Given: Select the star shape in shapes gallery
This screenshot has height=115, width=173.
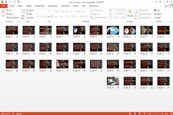Looking at the screenshot, I should pyautogui.click(x=123, y=17).
